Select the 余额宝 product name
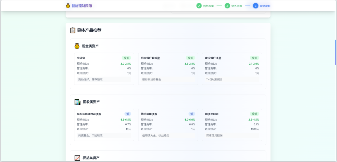The width and height of the screenshot is (337, 162). click(81, 58)
